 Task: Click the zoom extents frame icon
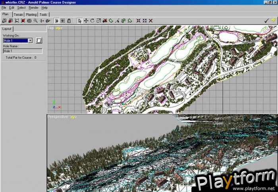17,21
